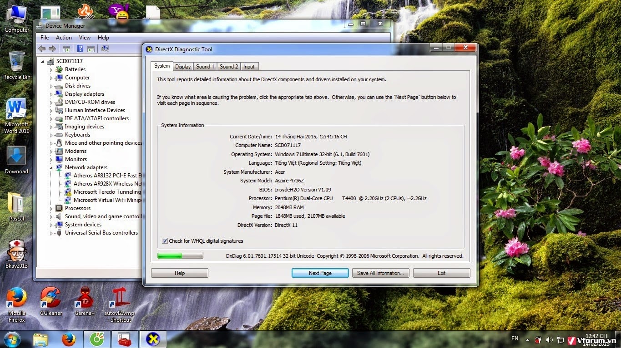Click the green DxDiag progress bar
The image size is (621, 348).
point(180,256)
